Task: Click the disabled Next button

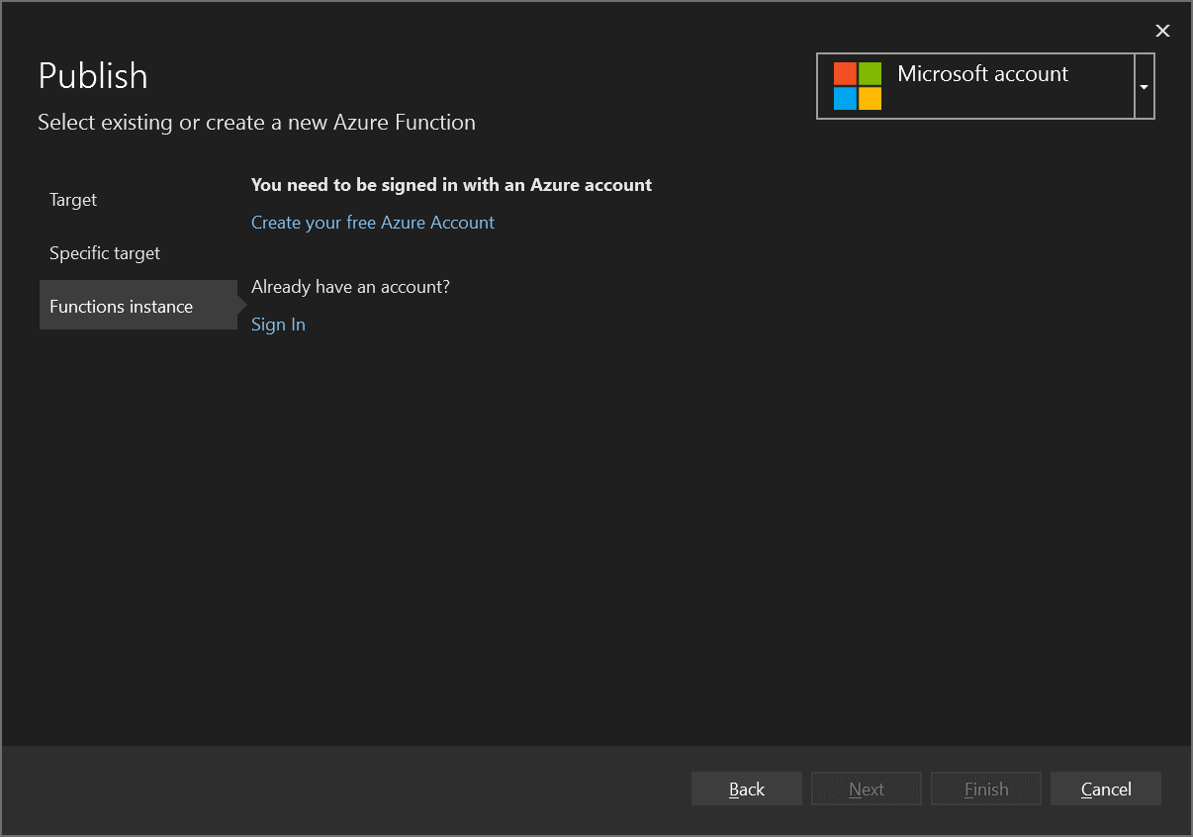Action: coord(866,789)
